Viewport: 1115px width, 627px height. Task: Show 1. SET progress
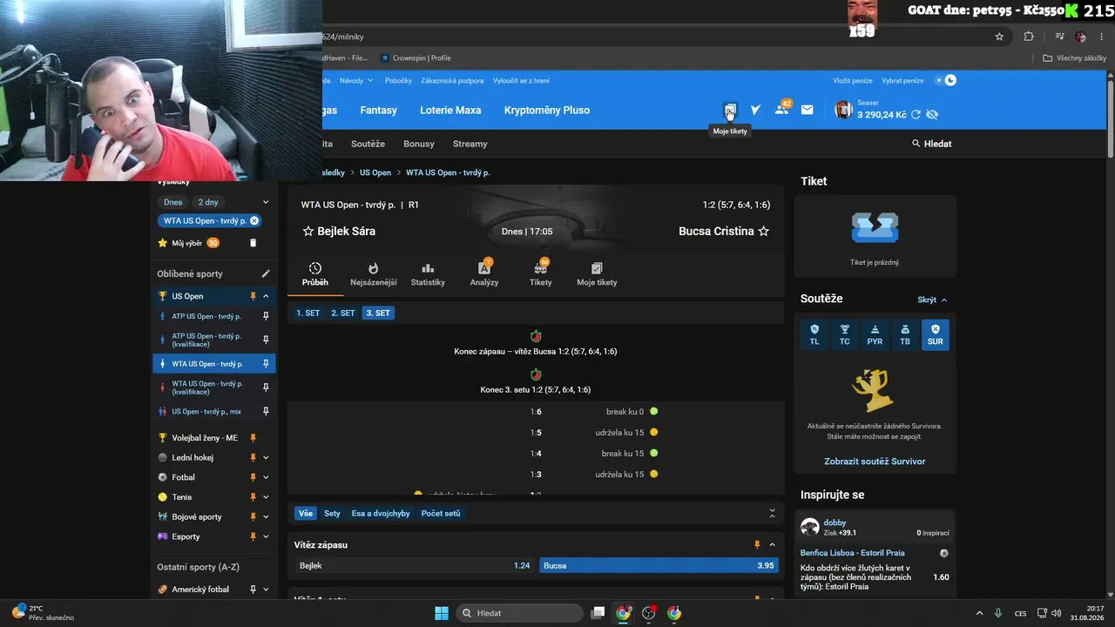(308, 313)
